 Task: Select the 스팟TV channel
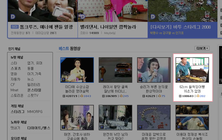[33, 95]
